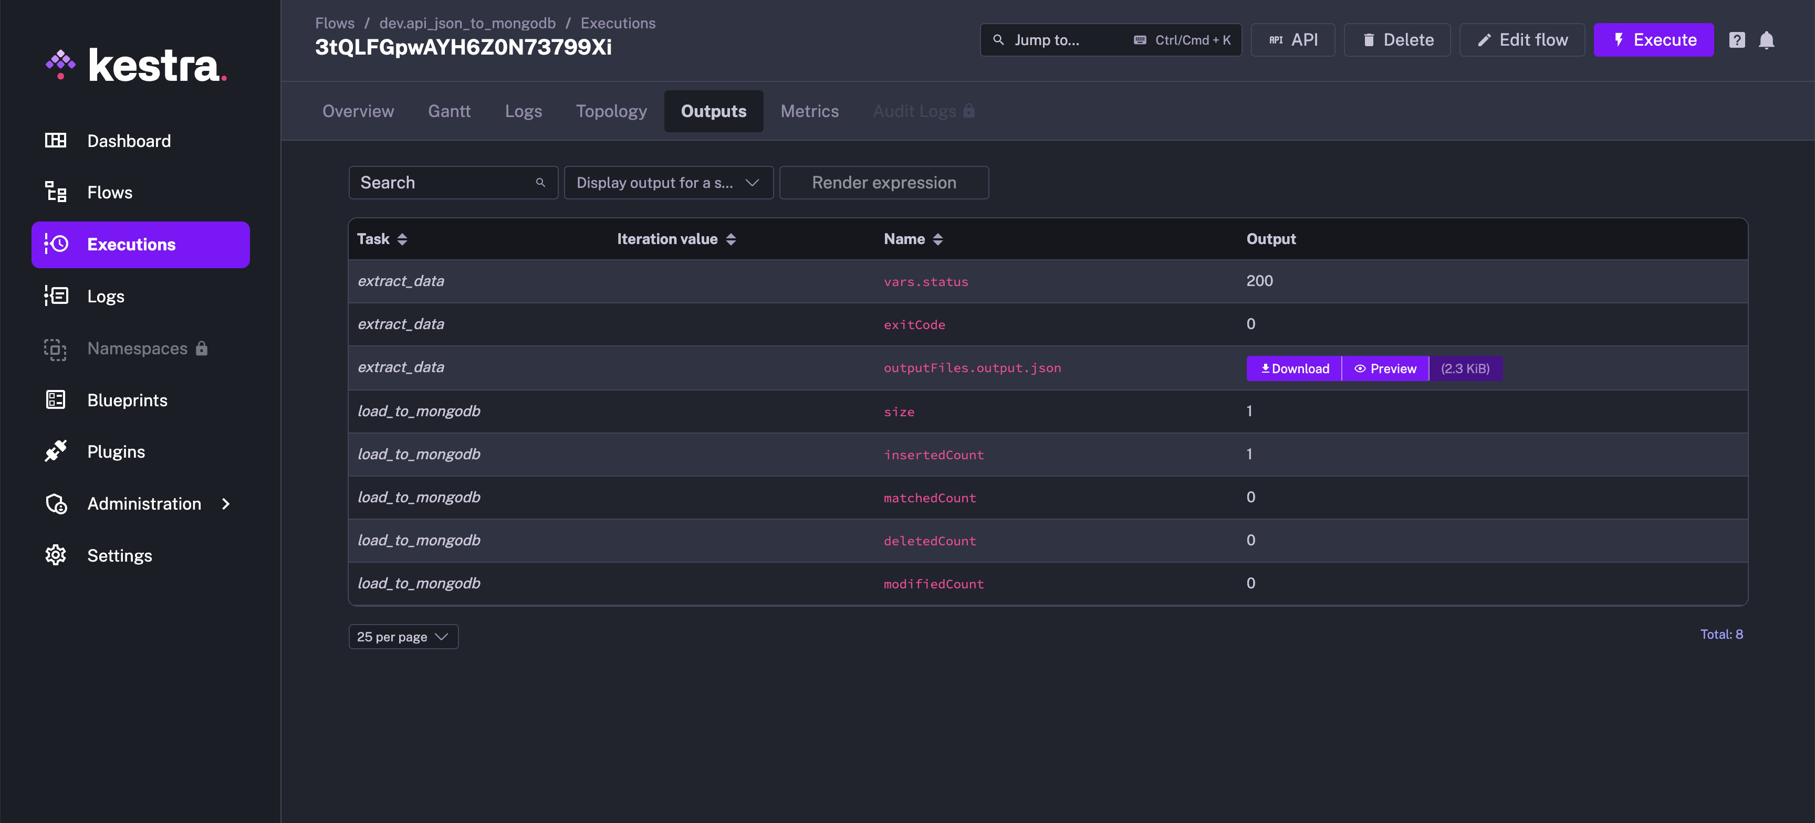The height and width of the screenshot is (823, 1815).
Task: Click the help question mark icon
Action: 1737,40
